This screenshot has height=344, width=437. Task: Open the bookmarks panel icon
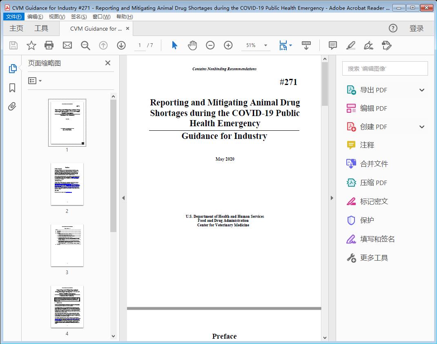12,87
